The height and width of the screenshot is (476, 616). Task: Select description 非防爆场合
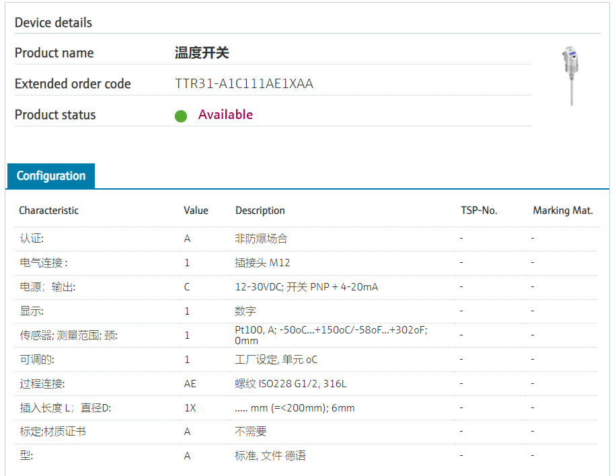pyautogui.click(x=261, y=239)
